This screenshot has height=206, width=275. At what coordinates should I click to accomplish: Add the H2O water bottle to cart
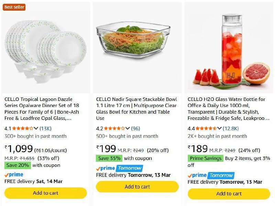pyautogui.click(x=229, y=194)
